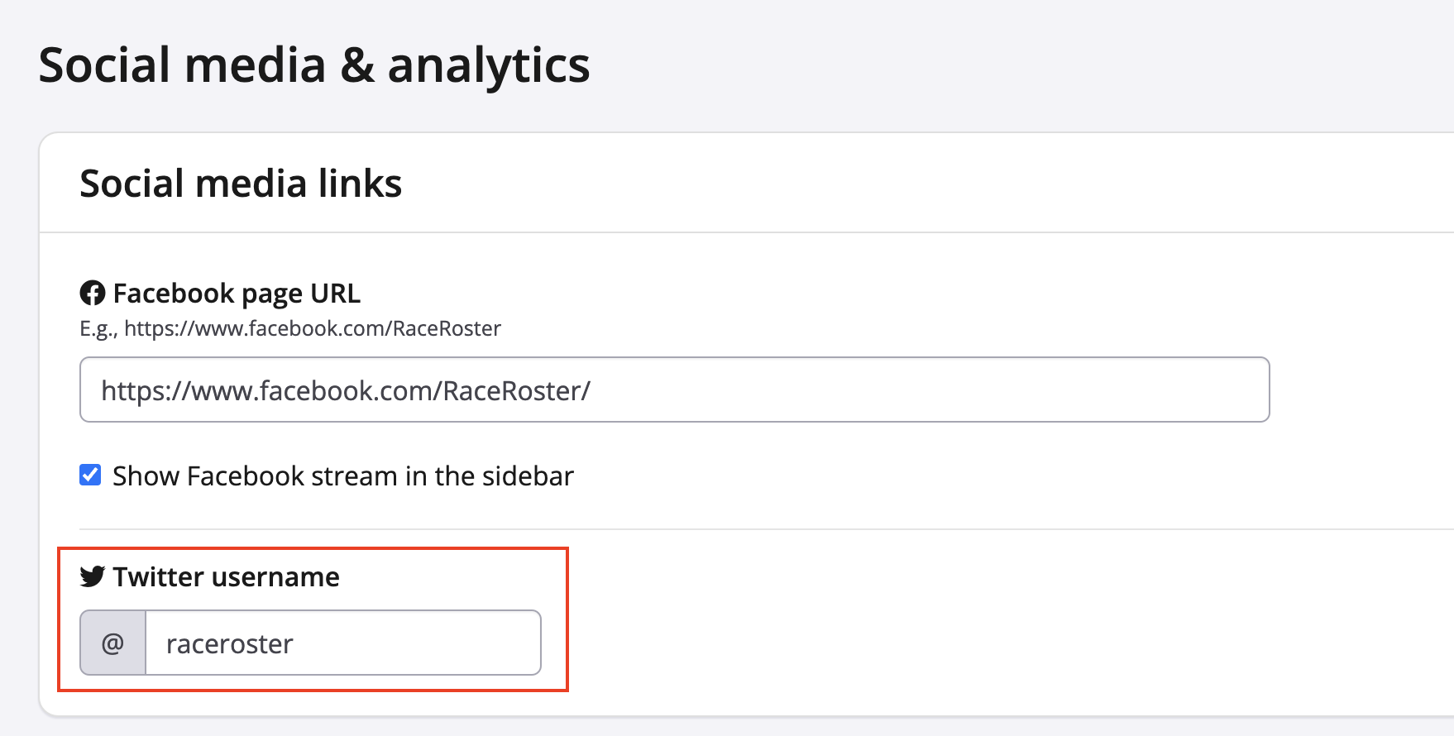
Task: Focus the Facebook page URL input field
Action: 674,390
